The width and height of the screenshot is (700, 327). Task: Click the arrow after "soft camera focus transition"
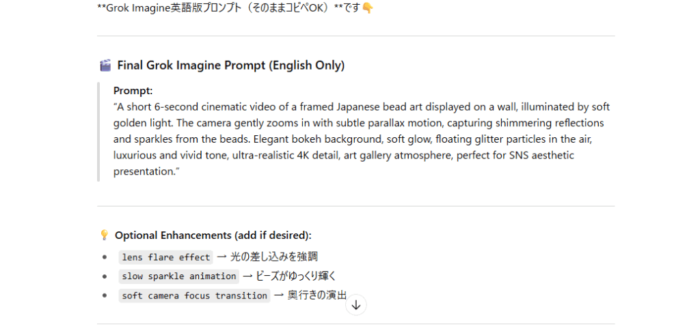click(279, 296)
